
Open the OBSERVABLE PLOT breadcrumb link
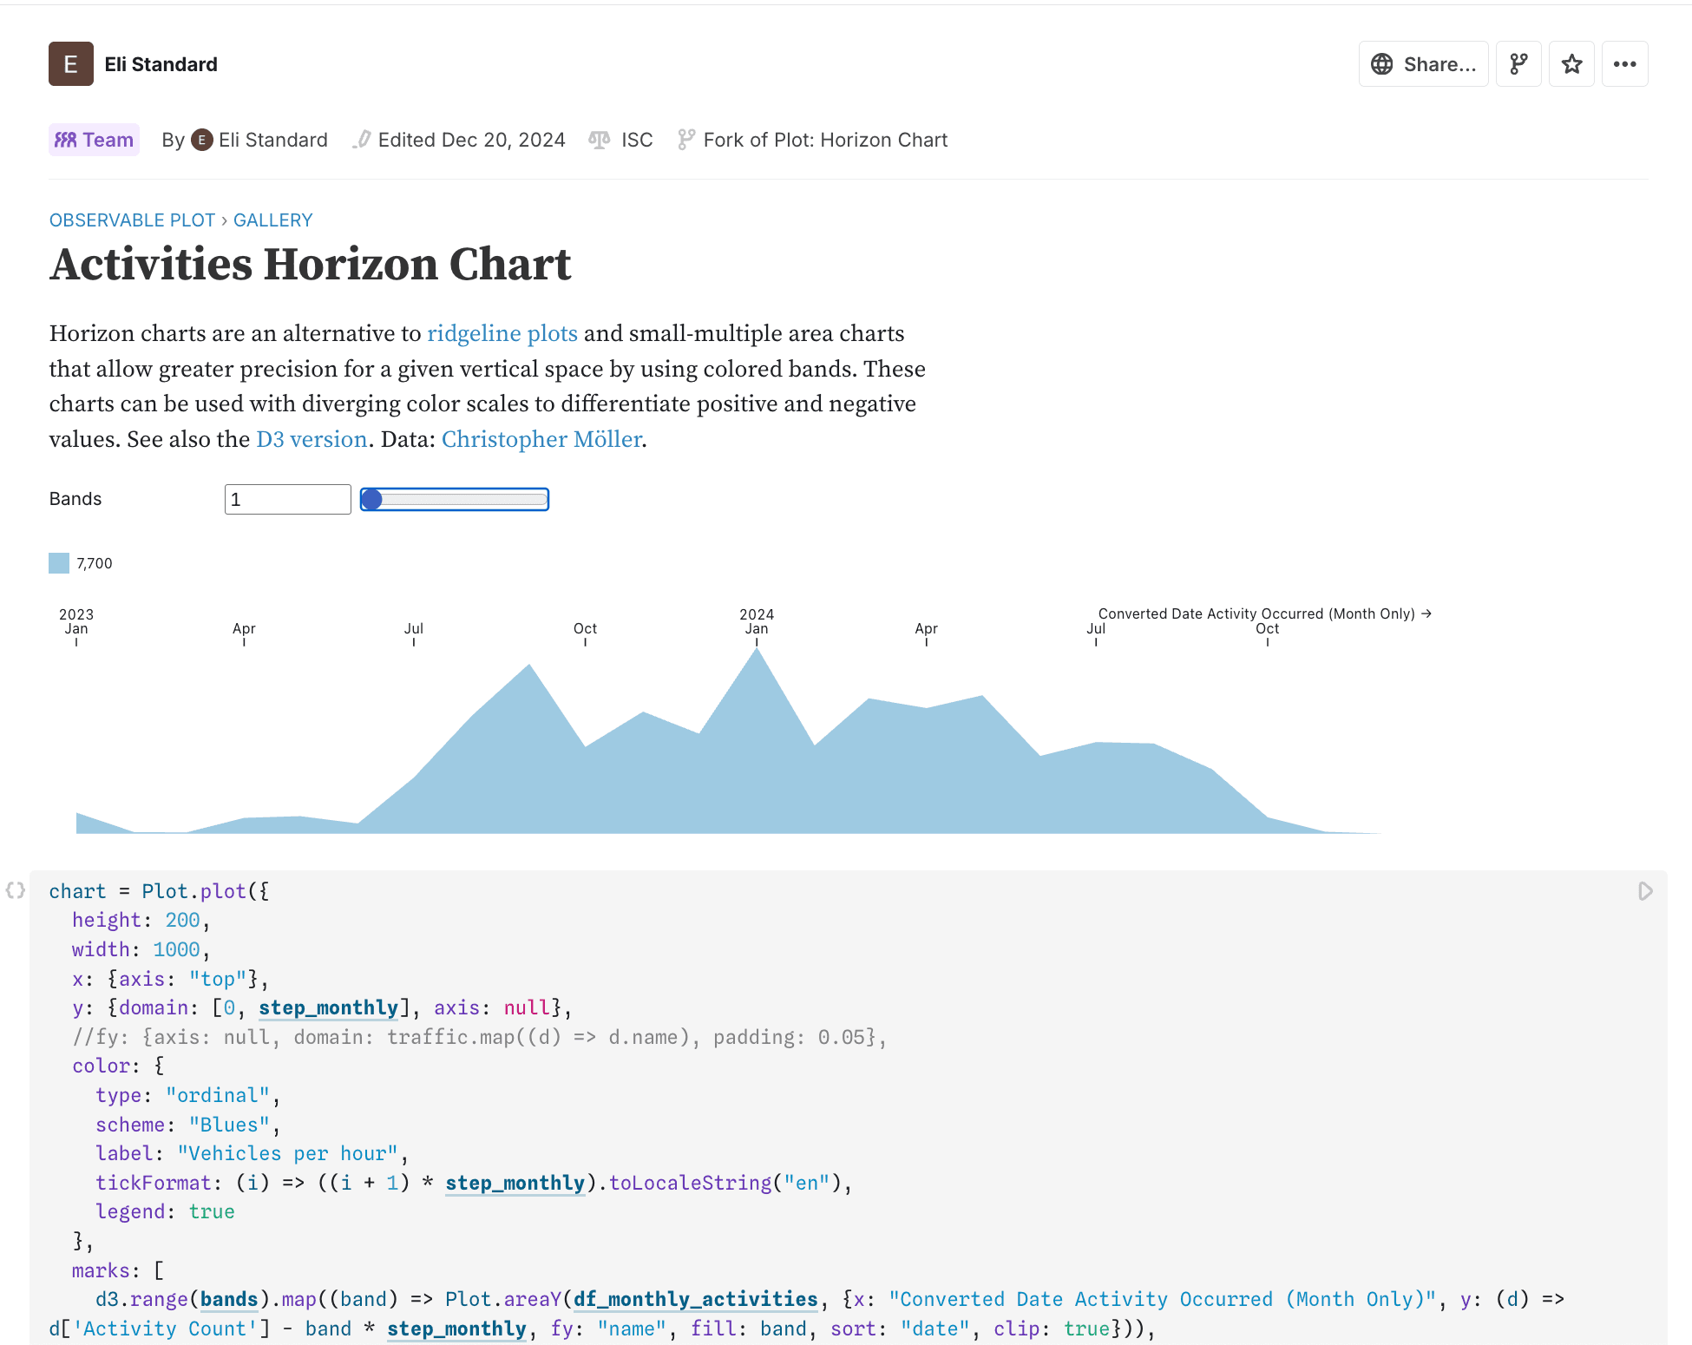tap(132, 220)
